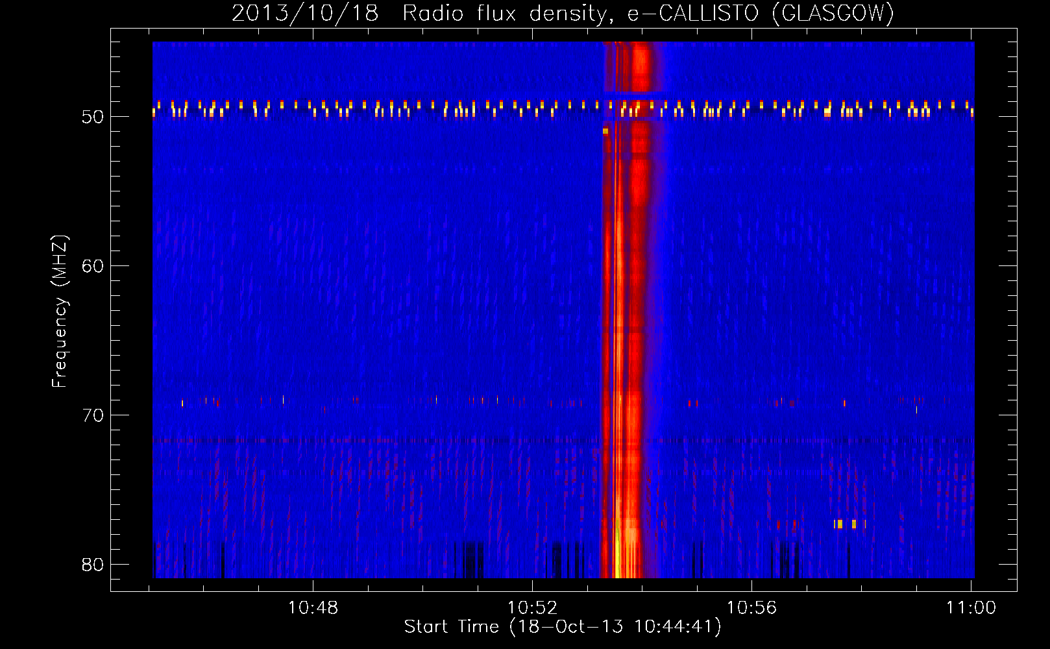Click the 80 frequency tick label

(93, 565)
